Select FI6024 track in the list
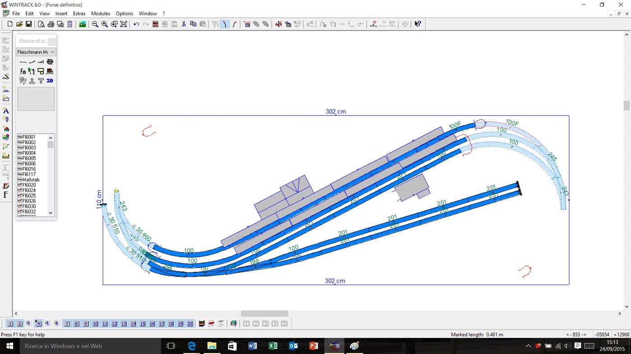Viewport: 631px width, 354px height. click(x=29, y=190)
